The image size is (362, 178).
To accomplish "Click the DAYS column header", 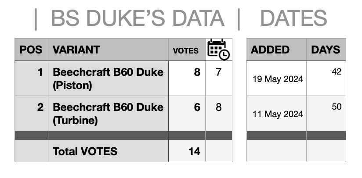I will click(326, 50).
